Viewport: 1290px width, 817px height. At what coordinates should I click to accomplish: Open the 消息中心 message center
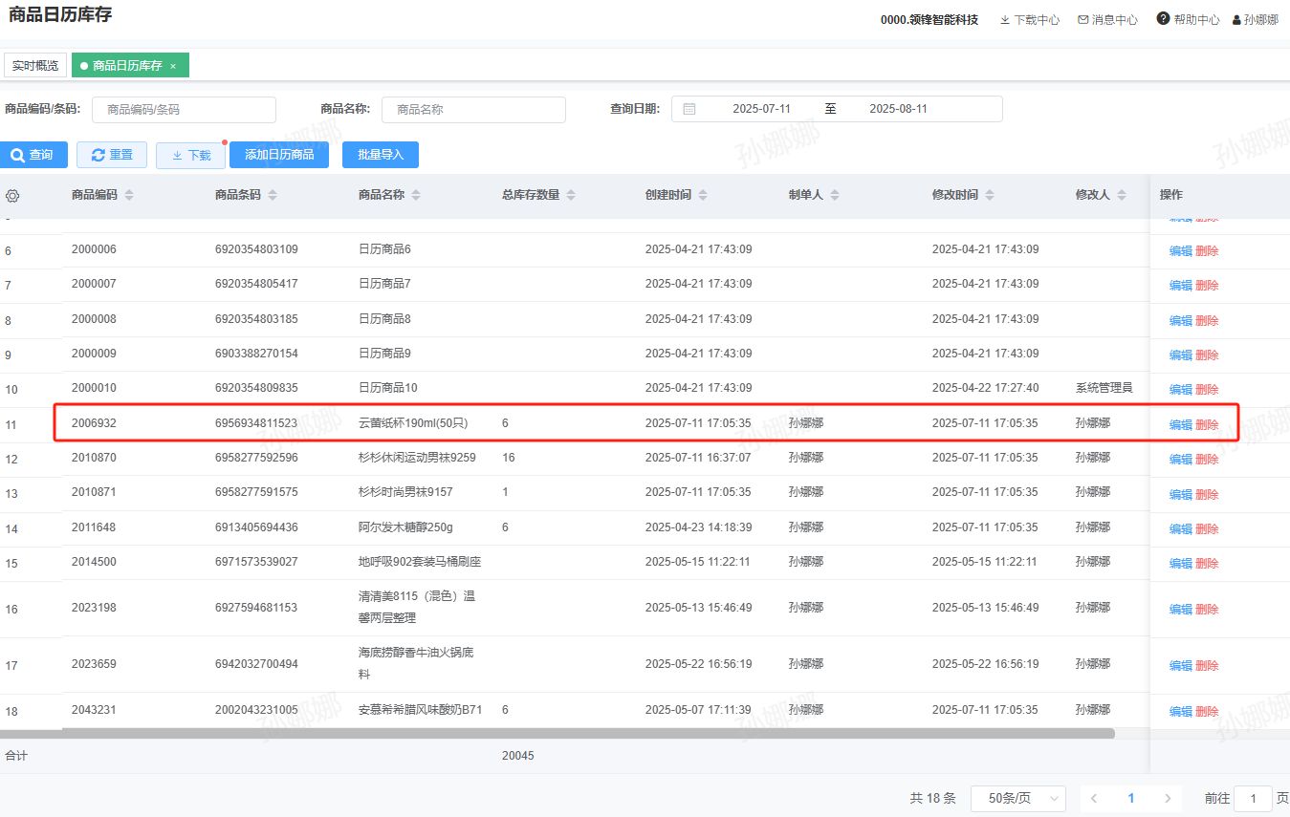[1107, 20]
